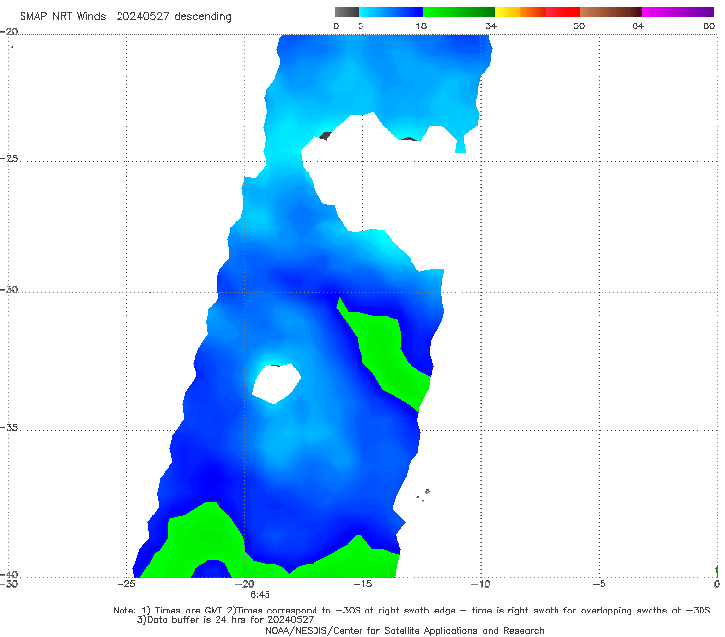Click the longitude label '-10'
The width and height of the screenshot is (725, 637).
480,584
